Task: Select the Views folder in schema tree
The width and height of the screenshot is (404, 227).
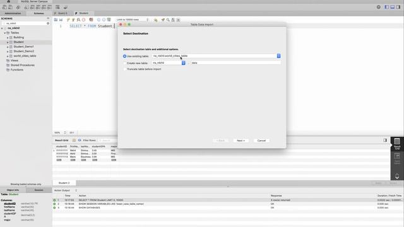Action: [14, 61]
